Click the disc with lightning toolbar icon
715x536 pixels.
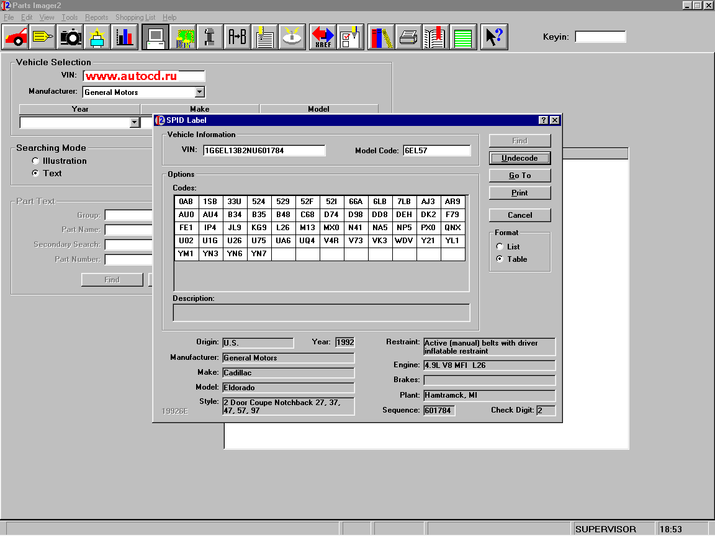click(292, 37)
